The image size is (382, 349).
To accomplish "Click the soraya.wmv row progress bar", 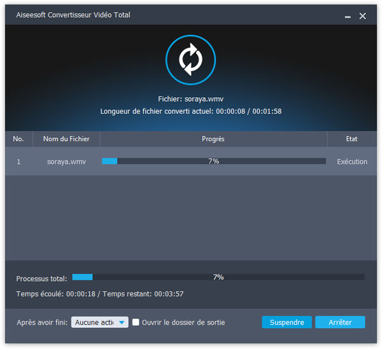I will click(x=213, y=161).
